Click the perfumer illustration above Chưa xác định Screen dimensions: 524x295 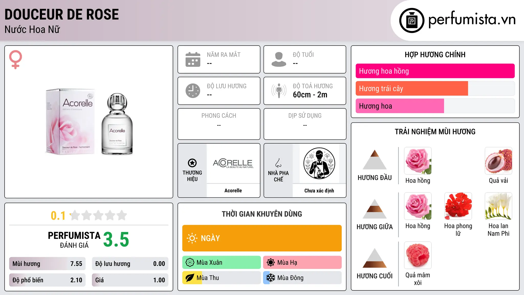[319, 163]
